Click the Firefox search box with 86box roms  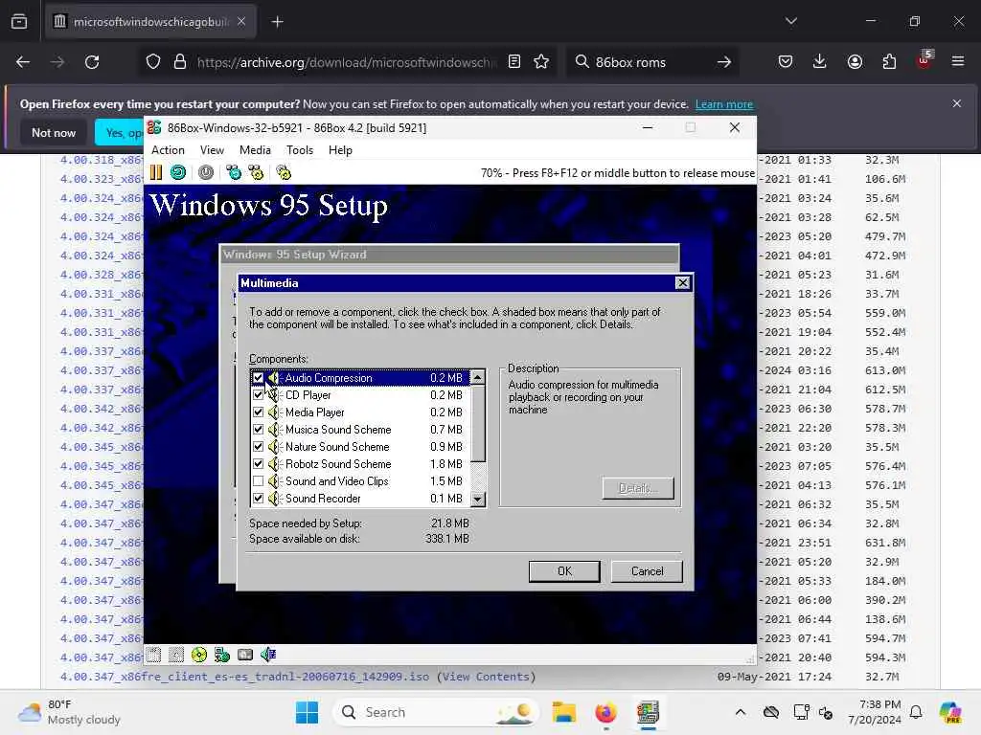point(650,62)
